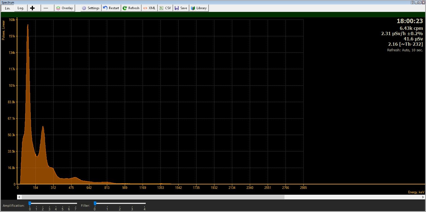Set Amplification slider to 3
Viewport: 426px width, 212px height.
(49, 203)
